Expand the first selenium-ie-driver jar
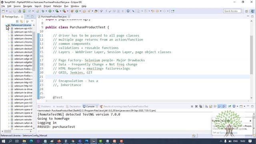 (9, 89)
